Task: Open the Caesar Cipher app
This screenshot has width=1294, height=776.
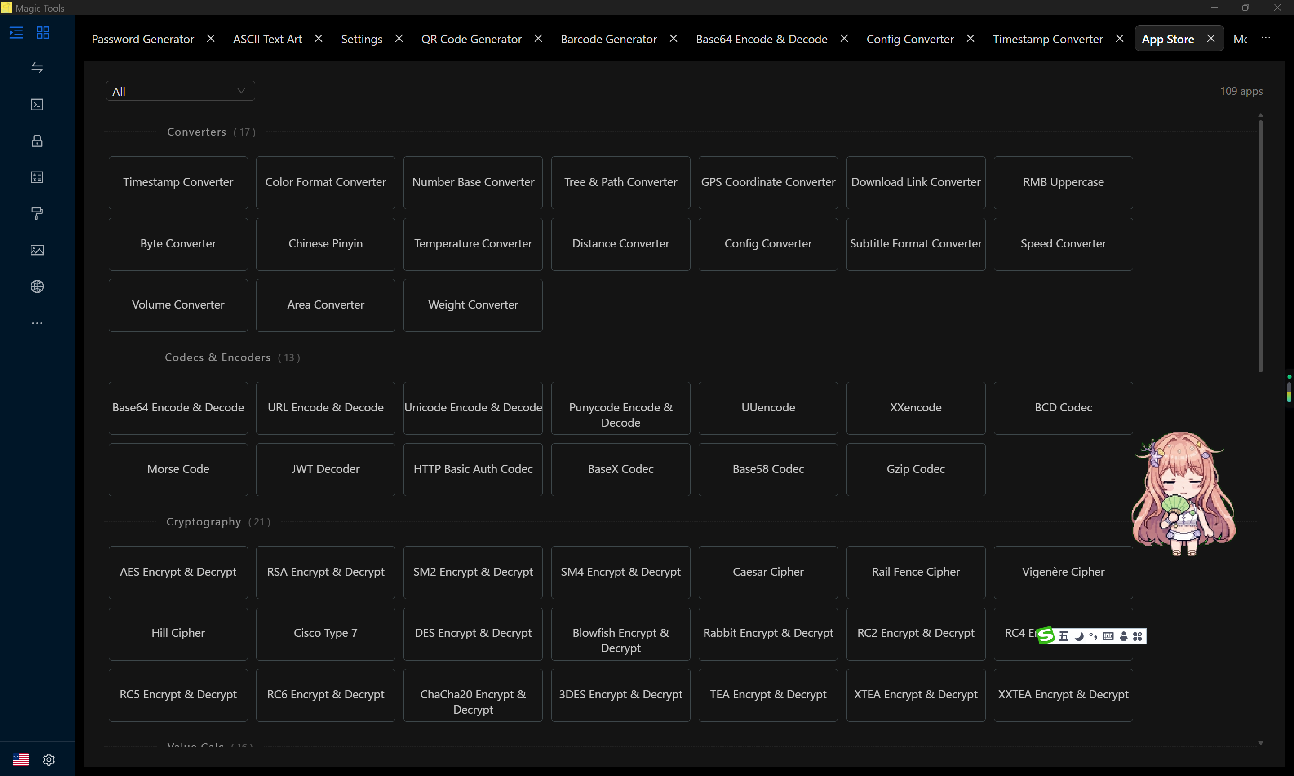Action: click(768, 572)
